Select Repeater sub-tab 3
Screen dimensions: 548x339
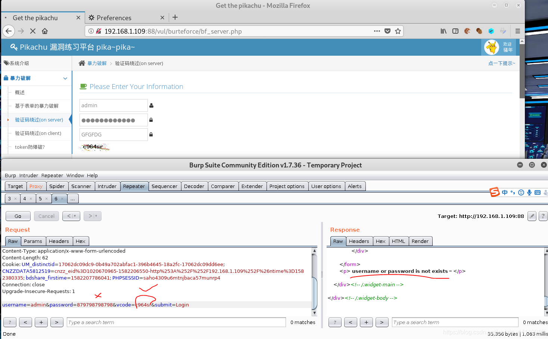coord(9,198)
